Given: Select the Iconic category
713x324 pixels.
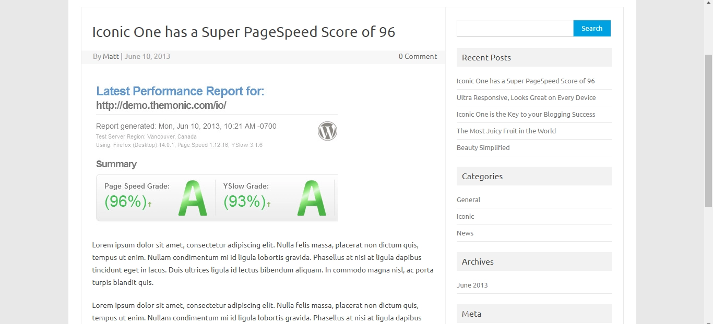Looking at the screenshot, I should click(x=465, y=217).
